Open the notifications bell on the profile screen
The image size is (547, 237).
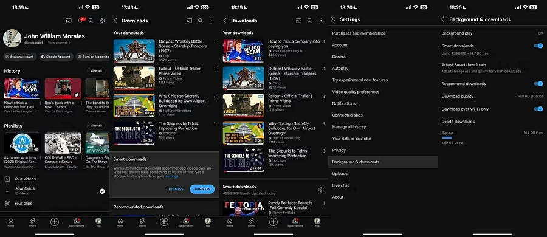(81, 21)
